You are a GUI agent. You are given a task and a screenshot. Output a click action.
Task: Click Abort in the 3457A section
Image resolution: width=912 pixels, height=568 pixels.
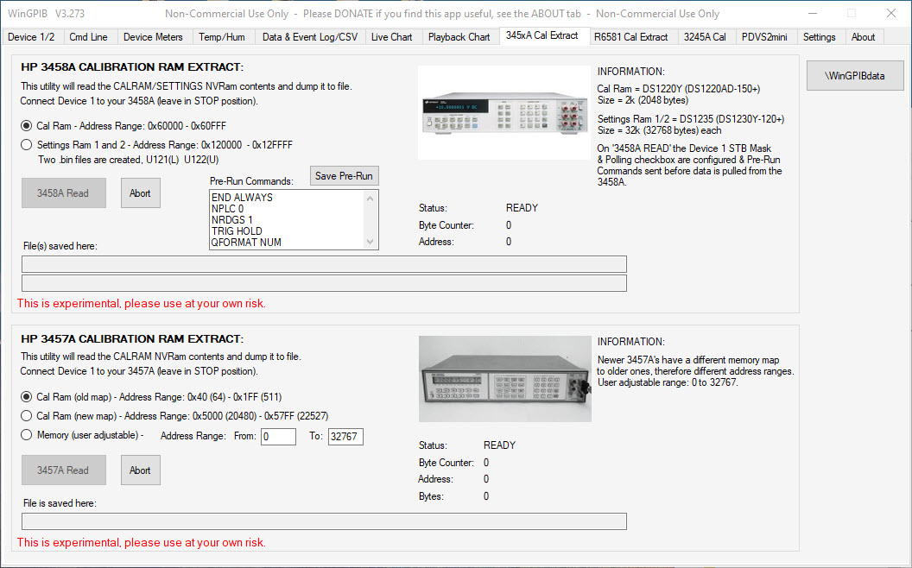140,470
